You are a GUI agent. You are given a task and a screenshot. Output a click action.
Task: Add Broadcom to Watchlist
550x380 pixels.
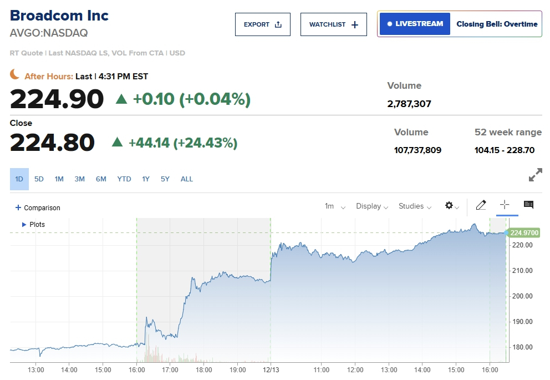click(x=334, y=24)
